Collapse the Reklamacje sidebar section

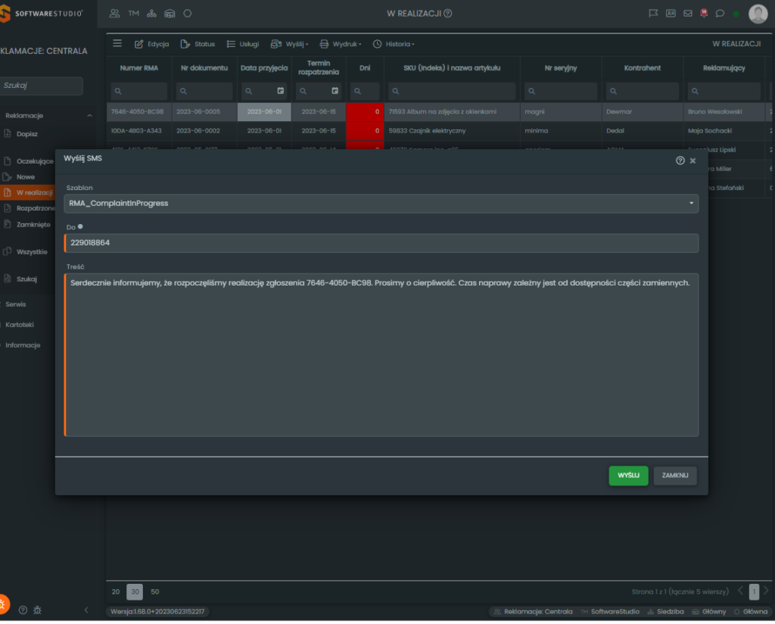89,116
